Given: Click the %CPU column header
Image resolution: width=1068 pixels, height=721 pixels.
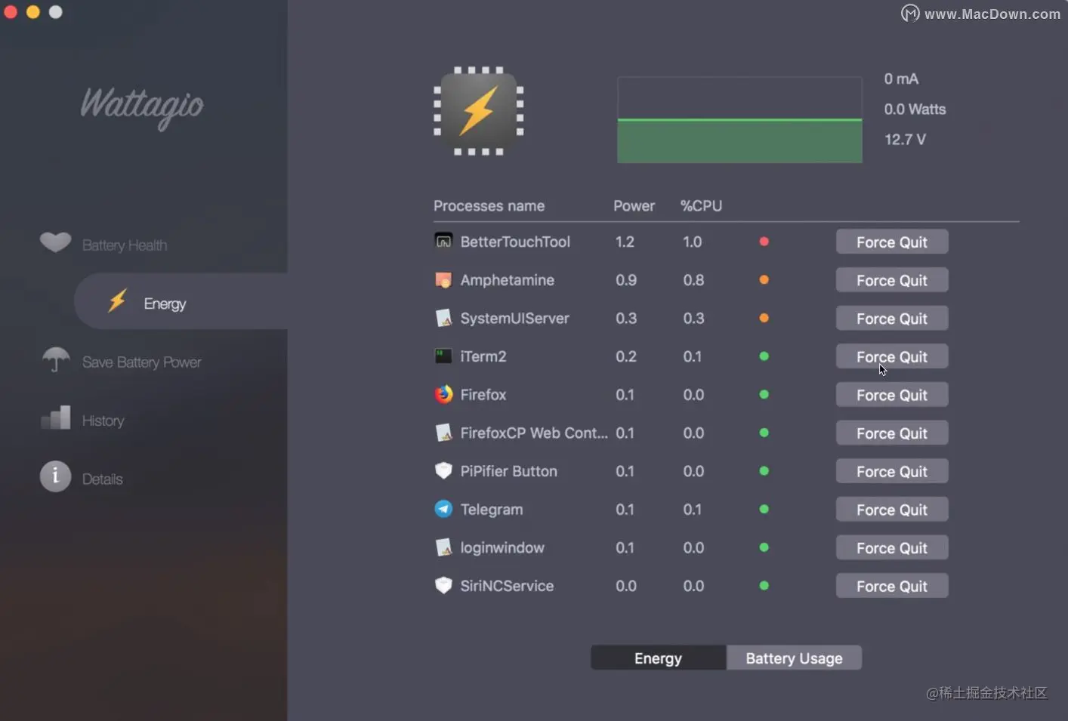Looking at the screenshot, I should coord(701,205).
